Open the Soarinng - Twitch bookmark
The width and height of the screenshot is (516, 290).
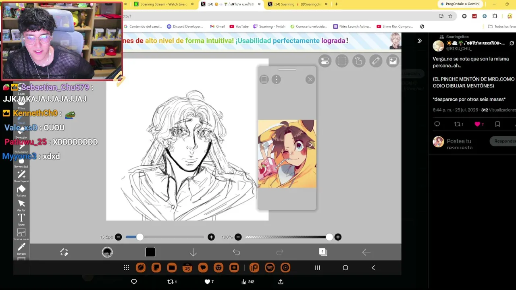(x=269, y=27)
